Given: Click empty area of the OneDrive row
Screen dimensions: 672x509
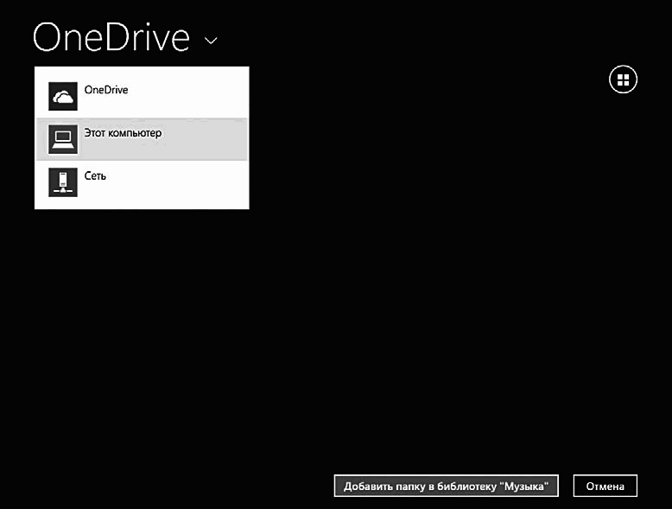Looking at the screenshot, I should coord(188,96).
